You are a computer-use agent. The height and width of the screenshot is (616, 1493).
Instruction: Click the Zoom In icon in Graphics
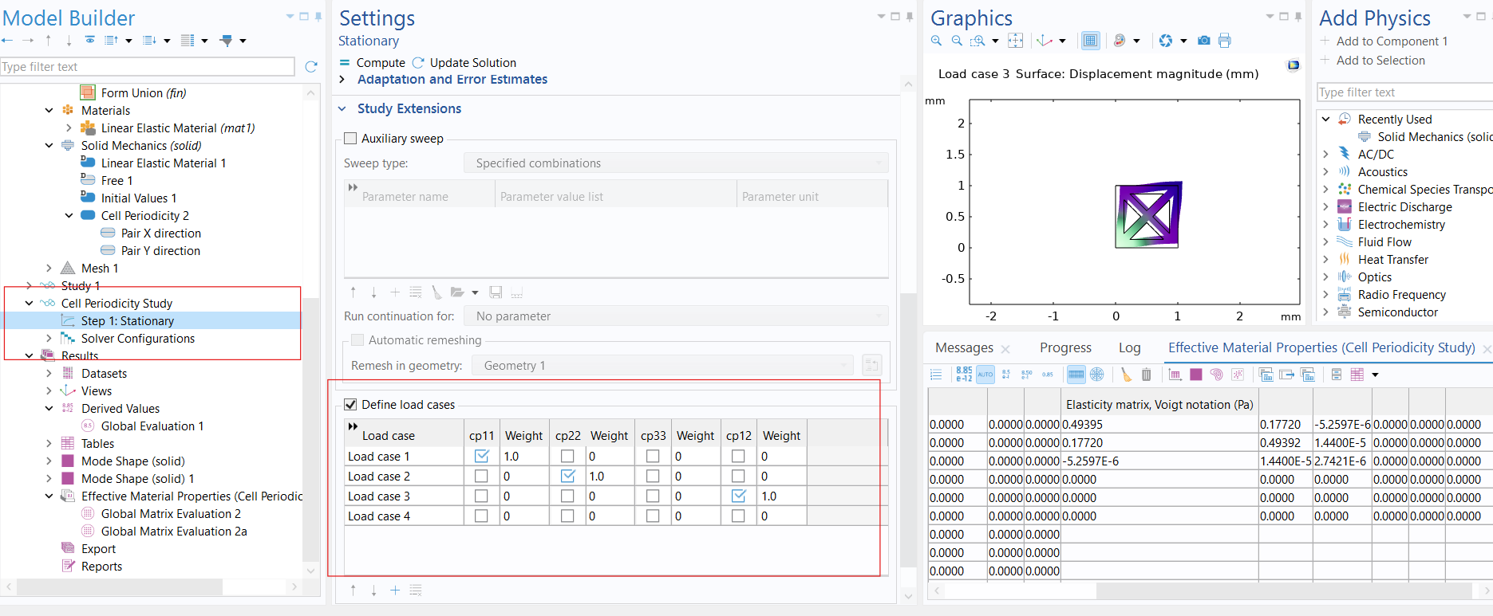937,41
